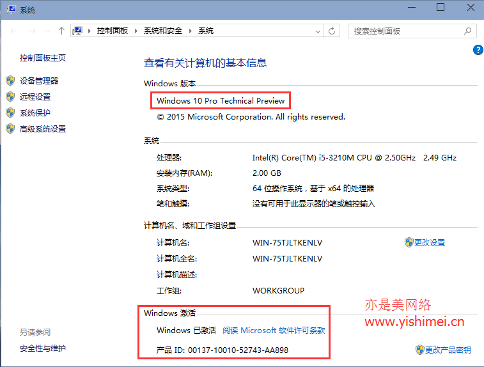This screenshot has height=367, width=484.
Task: Open 系统保护 from the sidebar
Action: click(x=35, y=113)
